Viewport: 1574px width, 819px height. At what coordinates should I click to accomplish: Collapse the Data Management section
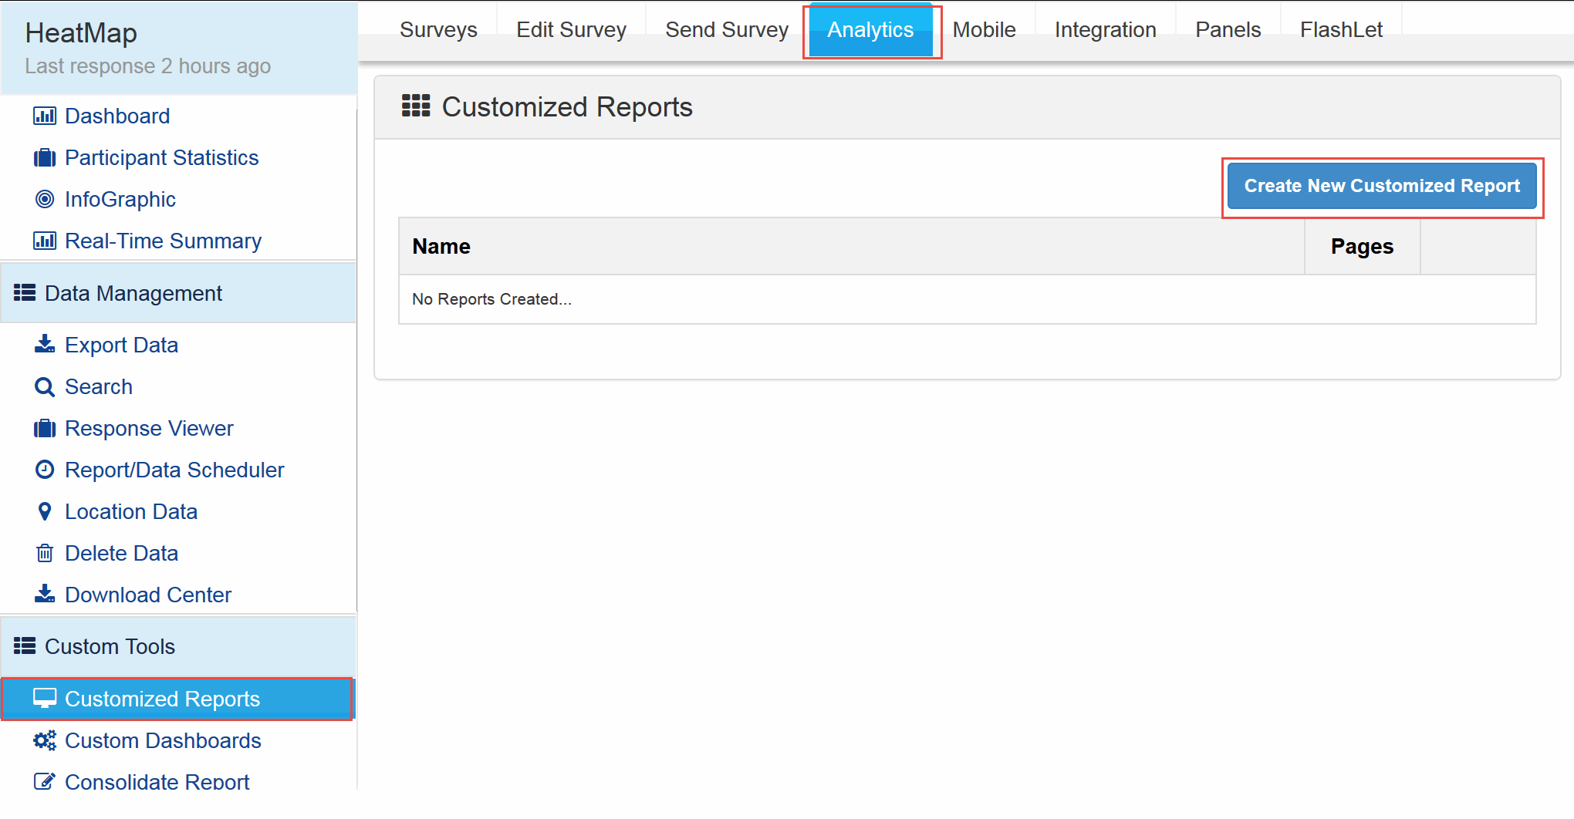(133, 293)
